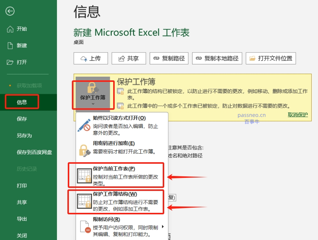The width and height of the screenshot is (318, 240).
Task: Click the lock and key encrypt icon
Action: pyautogui.click(x=85, y=150)
